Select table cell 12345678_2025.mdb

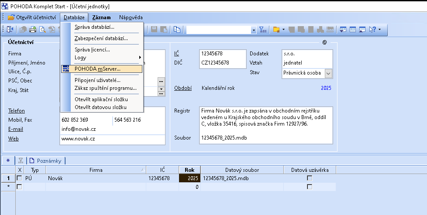click(242, 178)
